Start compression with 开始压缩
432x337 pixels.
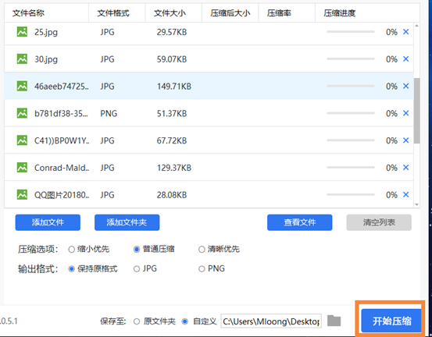pos(391,321)
